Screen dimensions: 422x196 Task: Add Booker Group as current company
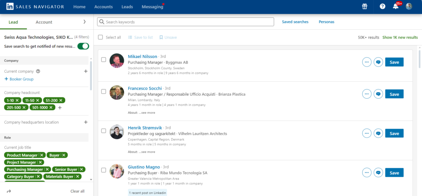[x=19, y=79]
